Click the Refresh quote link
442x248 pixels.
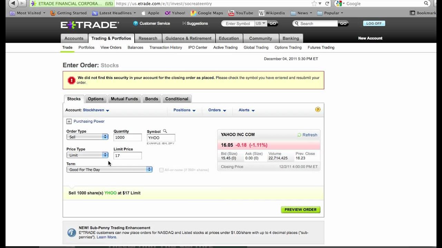[310, 135]
